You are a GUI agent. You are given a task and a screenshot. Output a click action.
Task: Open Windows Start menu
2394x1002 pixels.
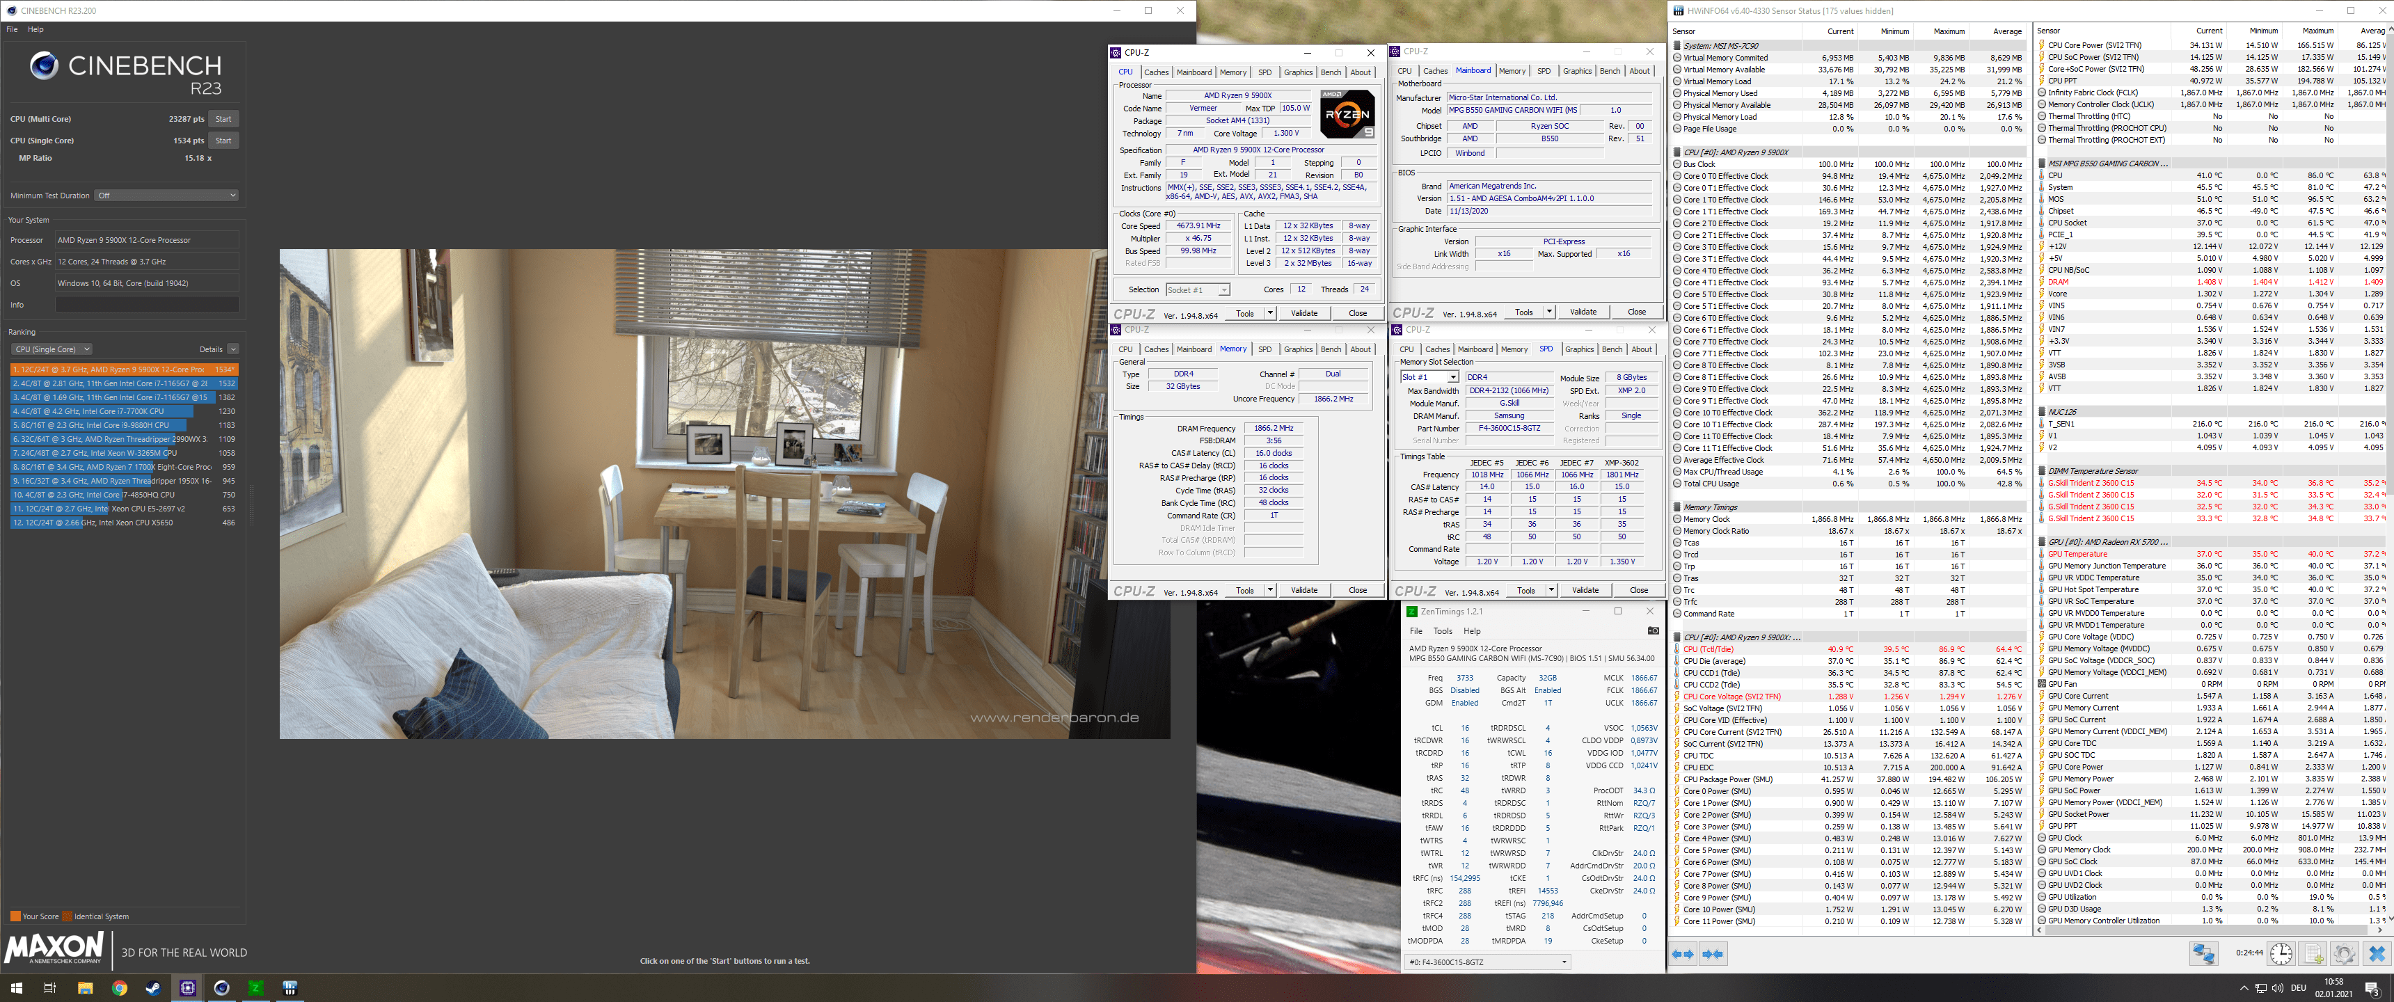point(16,988)
